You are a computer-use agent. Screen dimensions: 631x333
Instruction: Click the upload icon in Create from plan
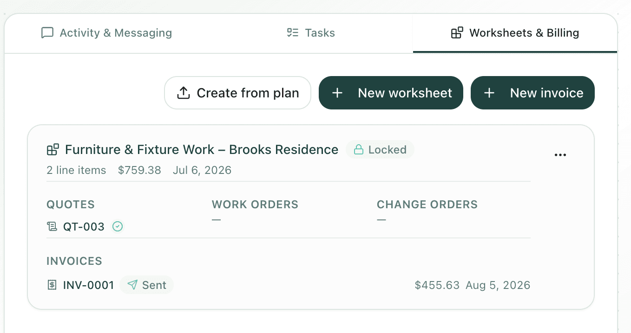pyautogui.click(x=184, y=93)
